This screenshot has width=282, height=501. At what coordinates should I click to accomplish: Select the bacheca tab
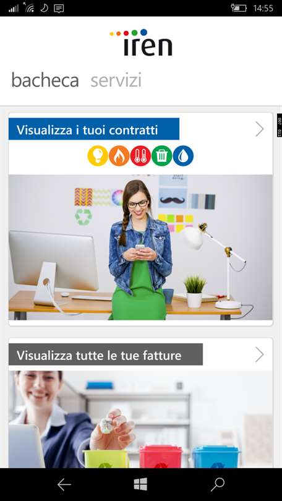click(x=45, y=80)
